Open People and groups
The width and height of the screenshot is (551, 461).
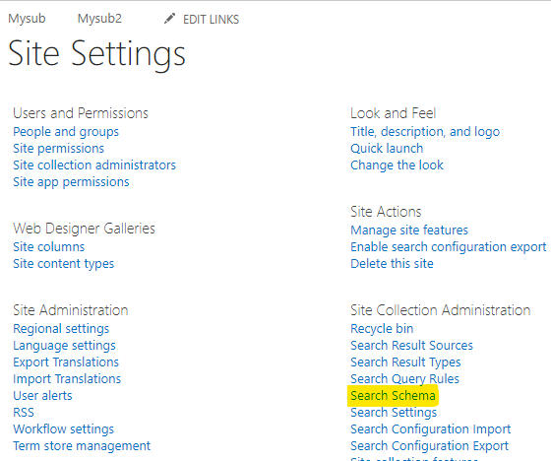coord(66,132)
